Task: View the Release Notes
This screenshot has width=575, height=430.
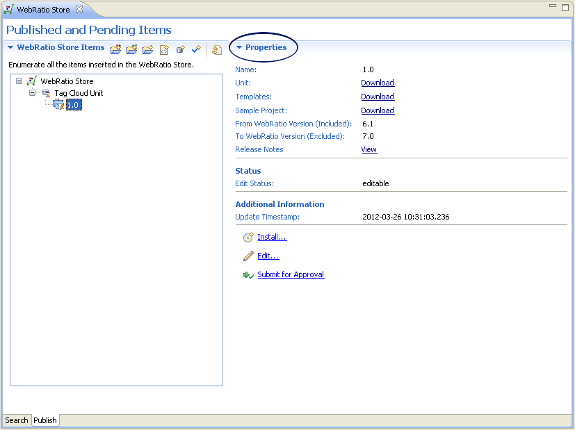Action: tap(369, 149)
